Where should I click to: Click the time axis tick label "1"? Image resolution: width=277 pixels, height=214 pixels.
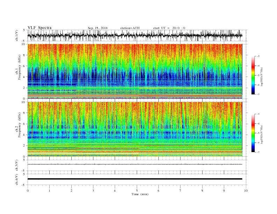click(49, 191)
